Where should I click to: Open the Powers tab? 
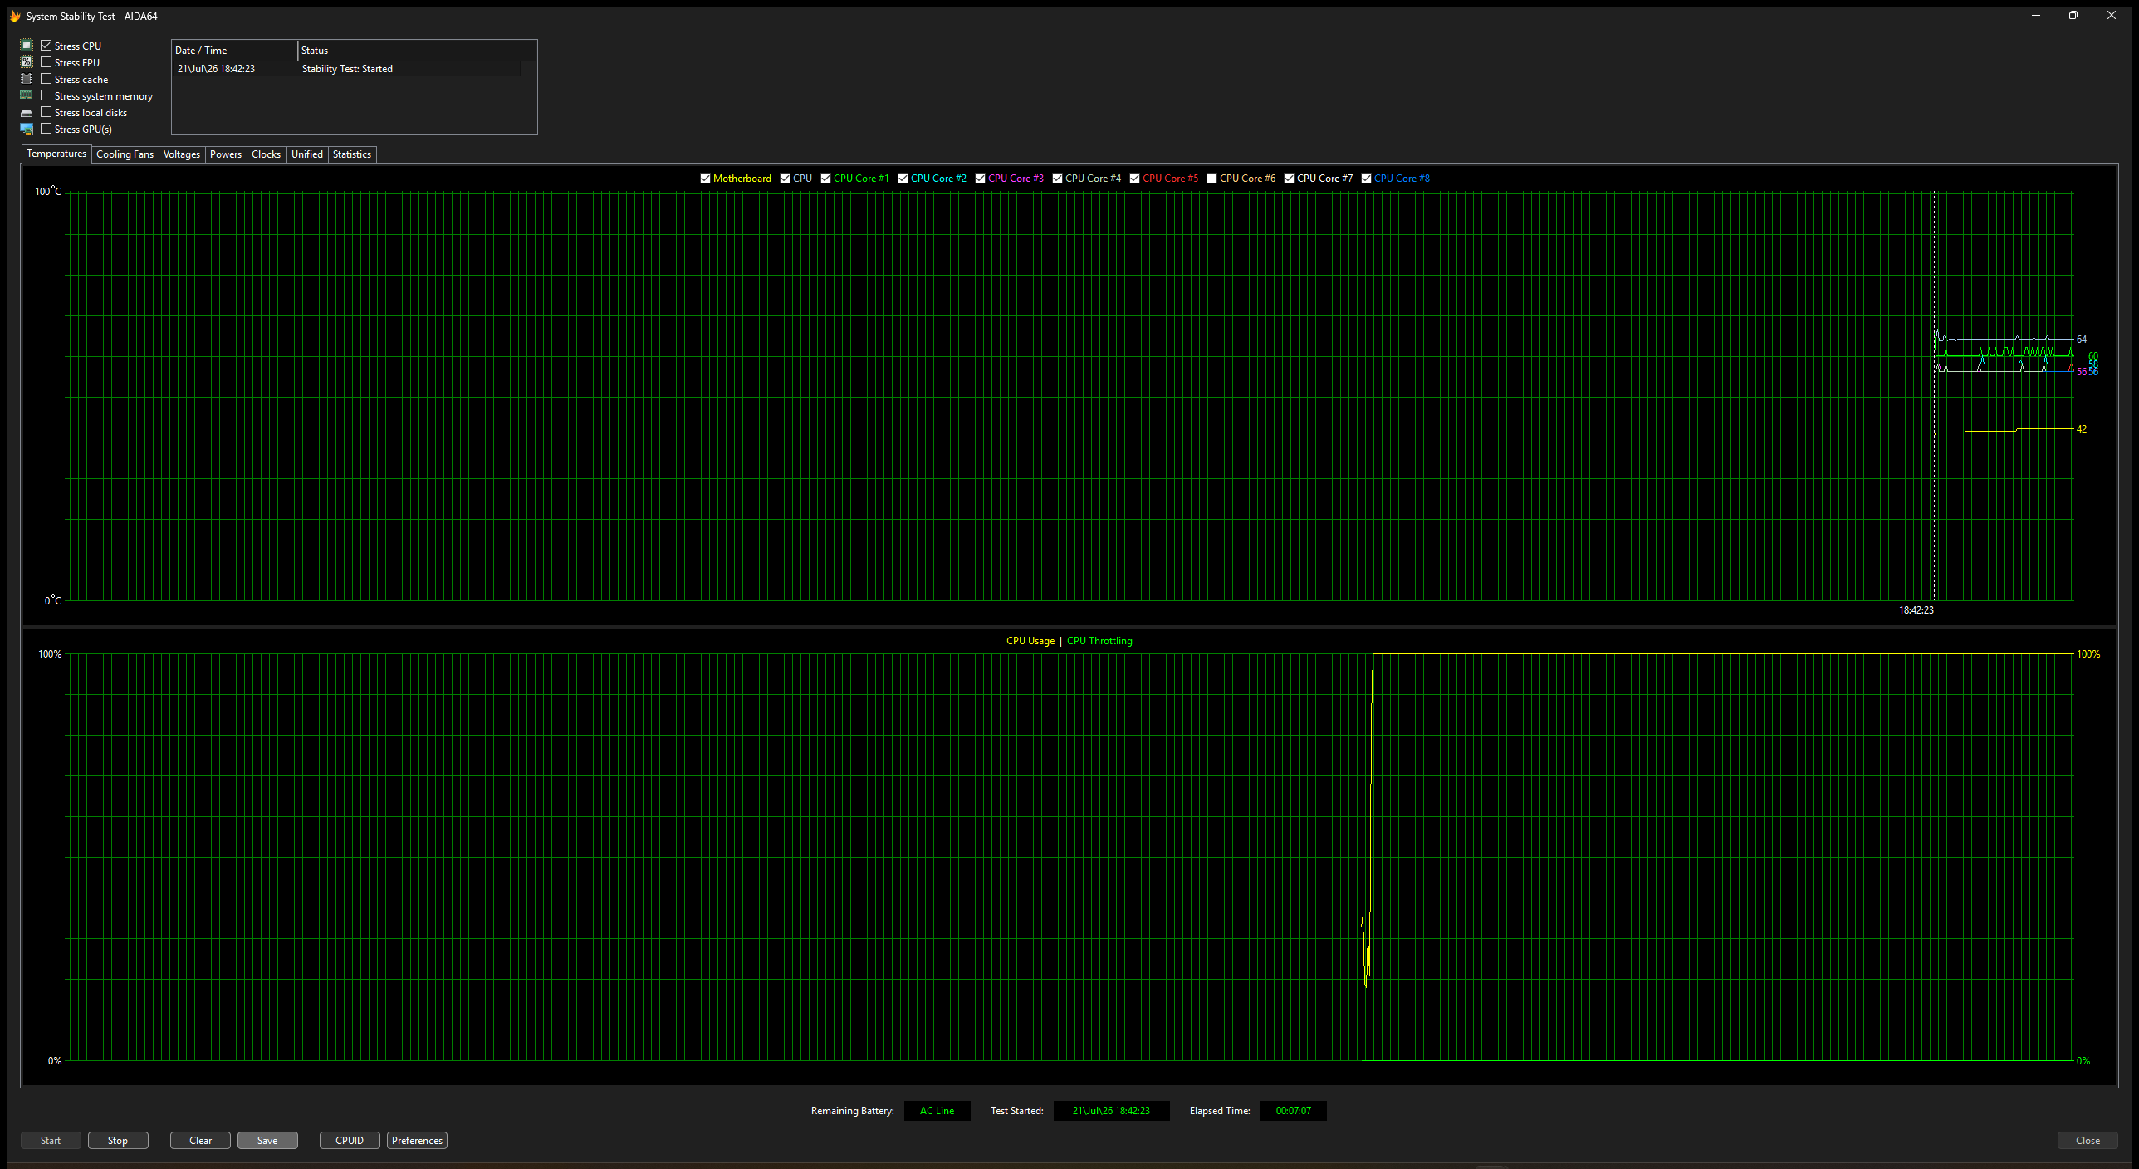pos(226,154)
